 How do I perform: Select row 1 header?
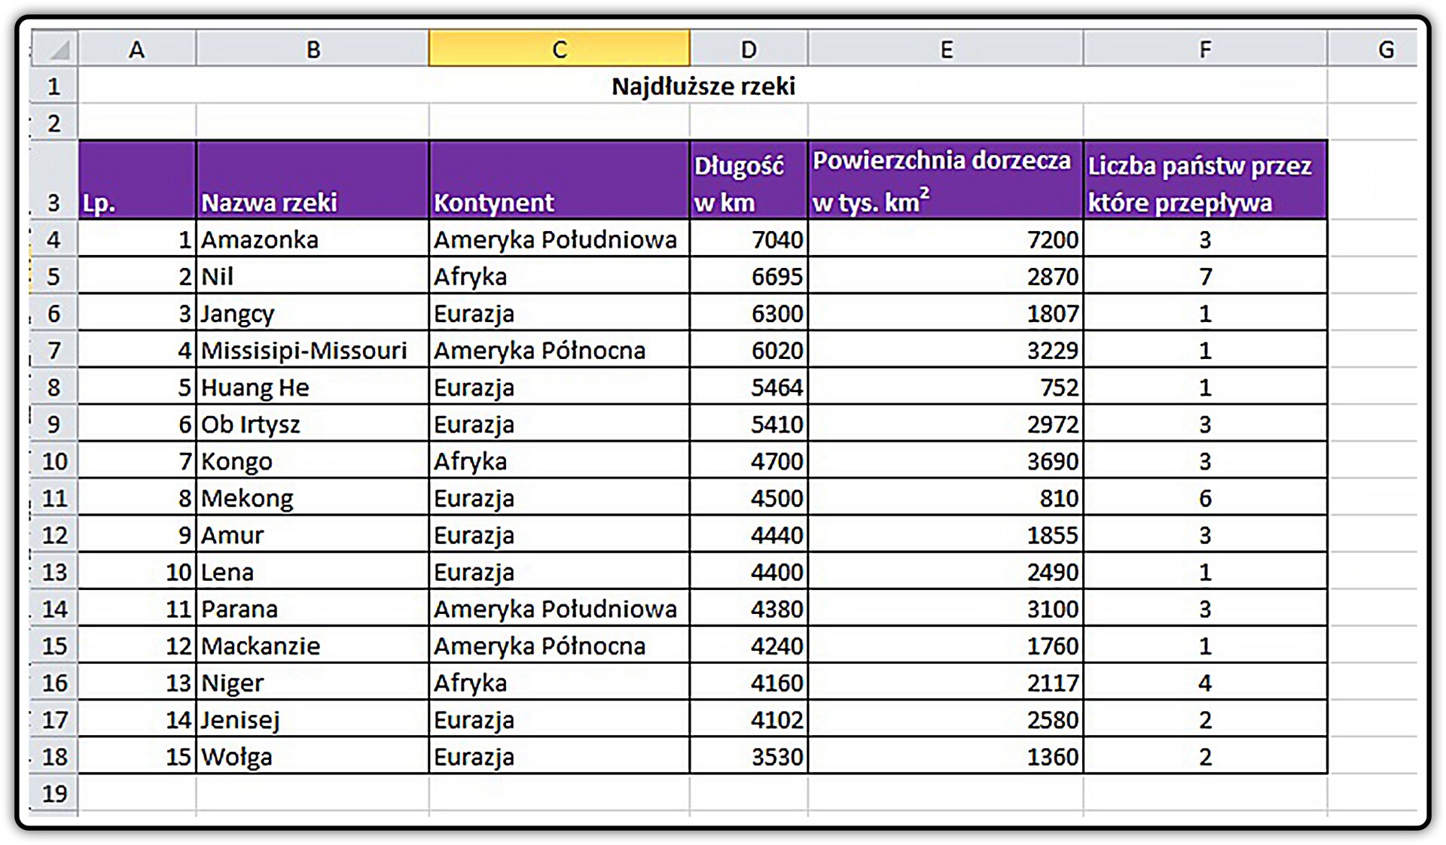[53, 86]
